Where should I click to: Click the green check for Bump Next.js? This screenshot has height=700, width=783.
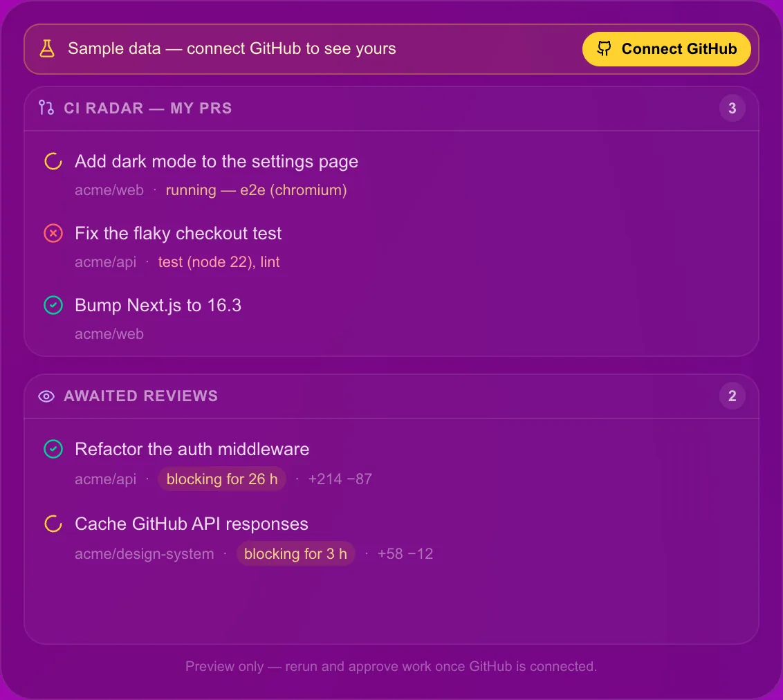pyautogui.click(x=53, y=305)
